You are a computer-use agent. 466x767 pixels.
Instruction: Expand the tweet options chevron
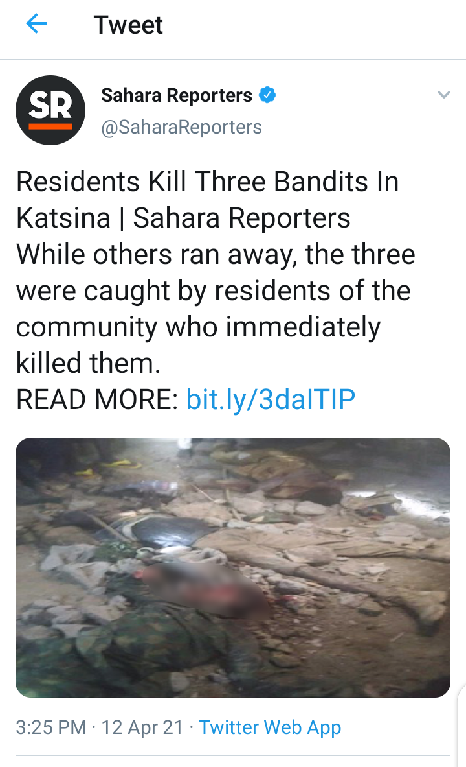(443, 95)
